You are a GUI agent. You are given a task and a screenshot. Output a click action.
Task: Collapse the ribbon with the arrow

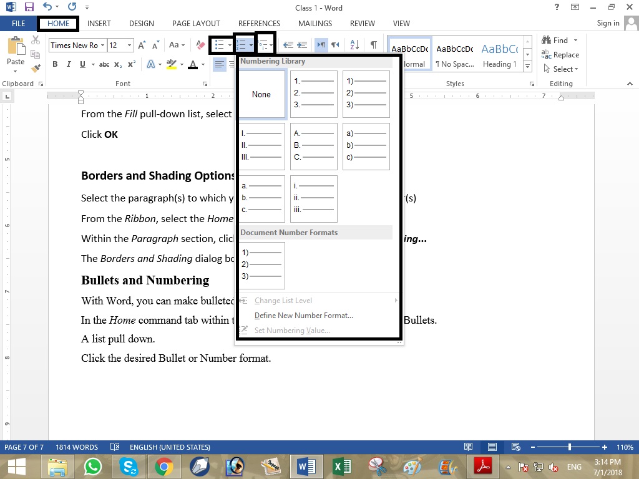(x=630, y=84)
